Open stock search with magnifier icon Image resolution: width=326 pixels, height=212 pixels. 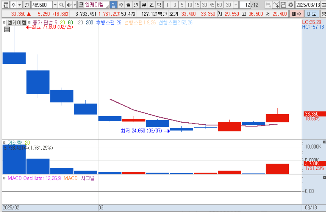coord(61,5)
